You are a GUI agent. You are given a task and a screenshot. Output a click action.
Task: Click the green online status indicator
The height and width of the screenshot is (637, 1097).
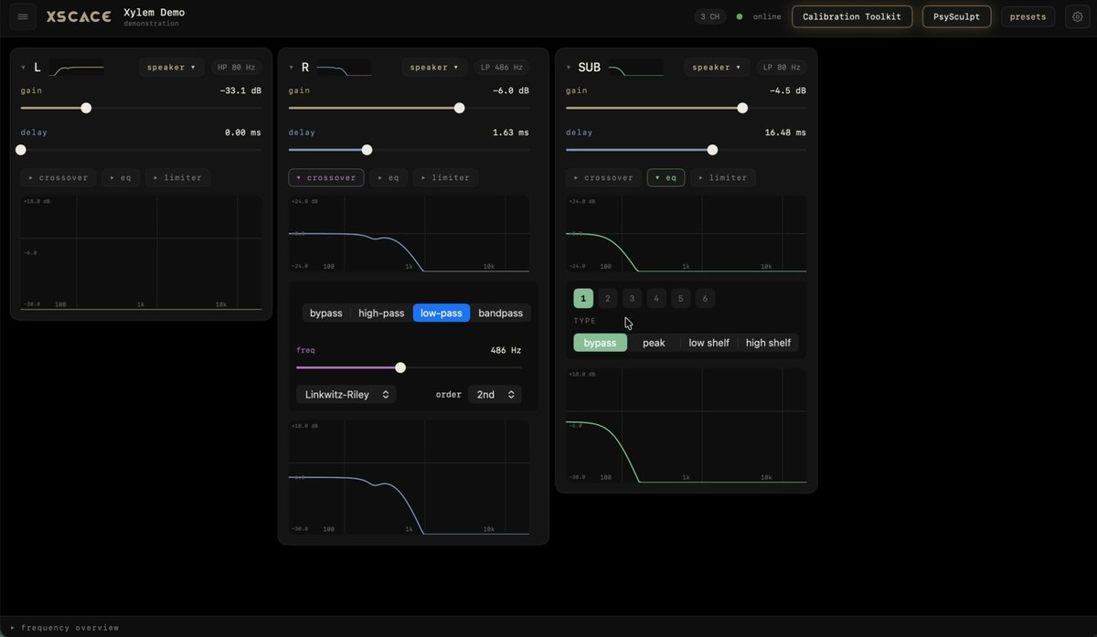point(740,16)
